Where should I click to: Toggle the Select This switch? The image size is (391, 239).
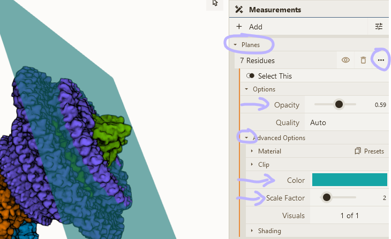(x=250, y=76)
